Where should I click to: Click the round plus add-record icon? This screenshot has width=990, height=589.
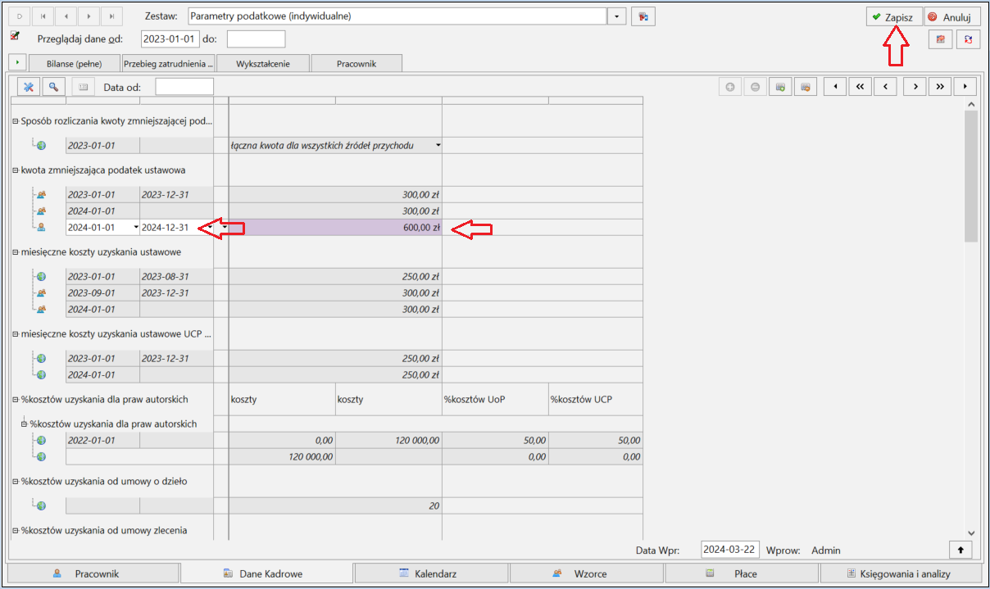730,87
